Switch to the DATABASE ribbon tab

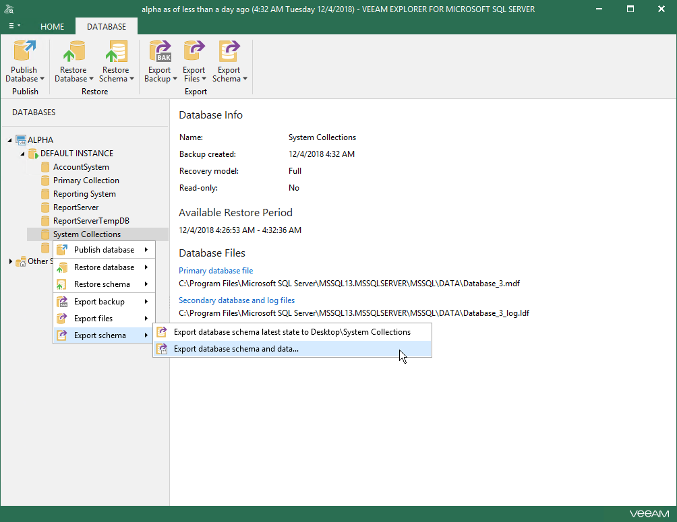(107, 27)
